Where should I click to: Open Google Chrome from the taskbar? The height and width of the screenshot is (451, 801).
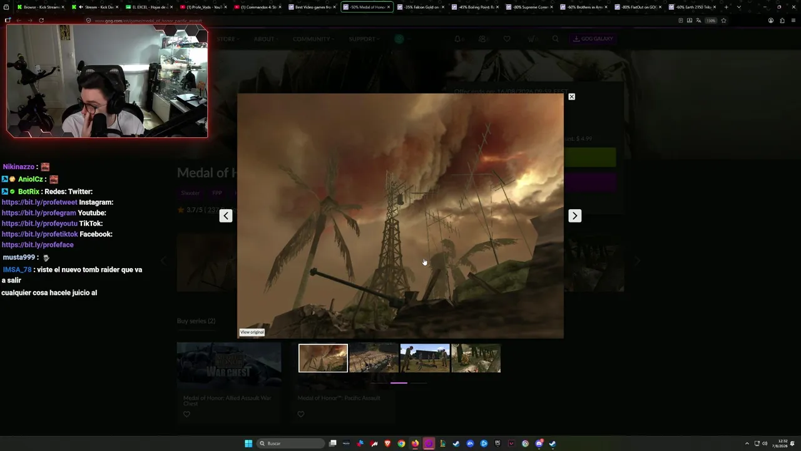tap(401, 443)
